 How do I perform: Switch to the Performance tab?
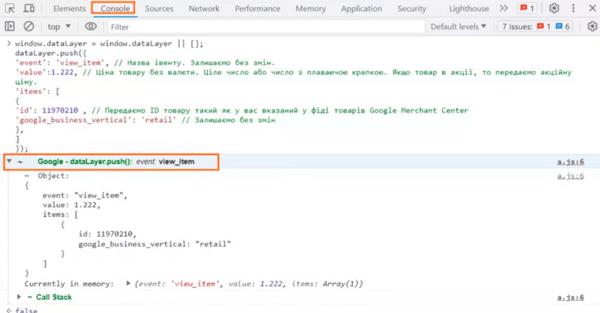point(257,8)
